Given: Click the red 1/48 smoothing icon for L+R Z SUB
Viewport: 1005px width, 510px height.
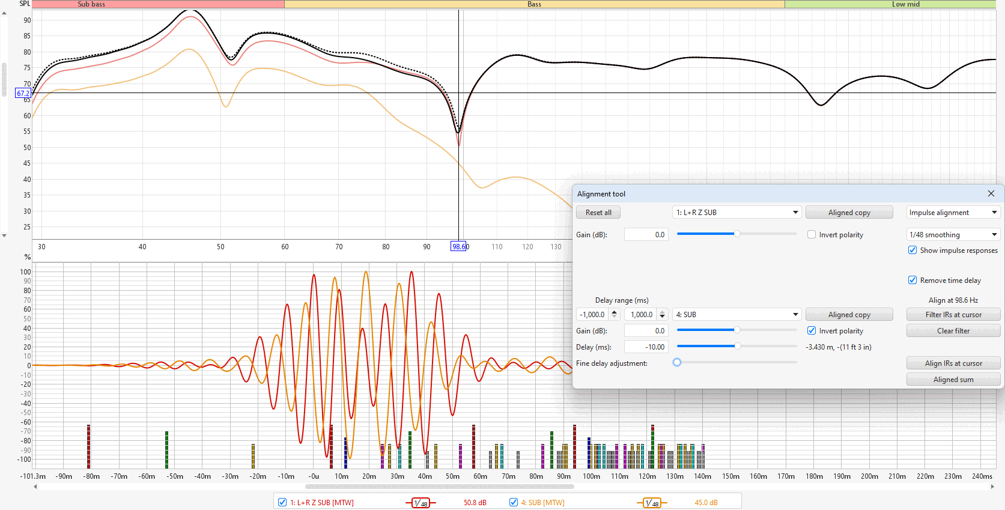Looking at the screenshot, I should click(x=421, y=503).
